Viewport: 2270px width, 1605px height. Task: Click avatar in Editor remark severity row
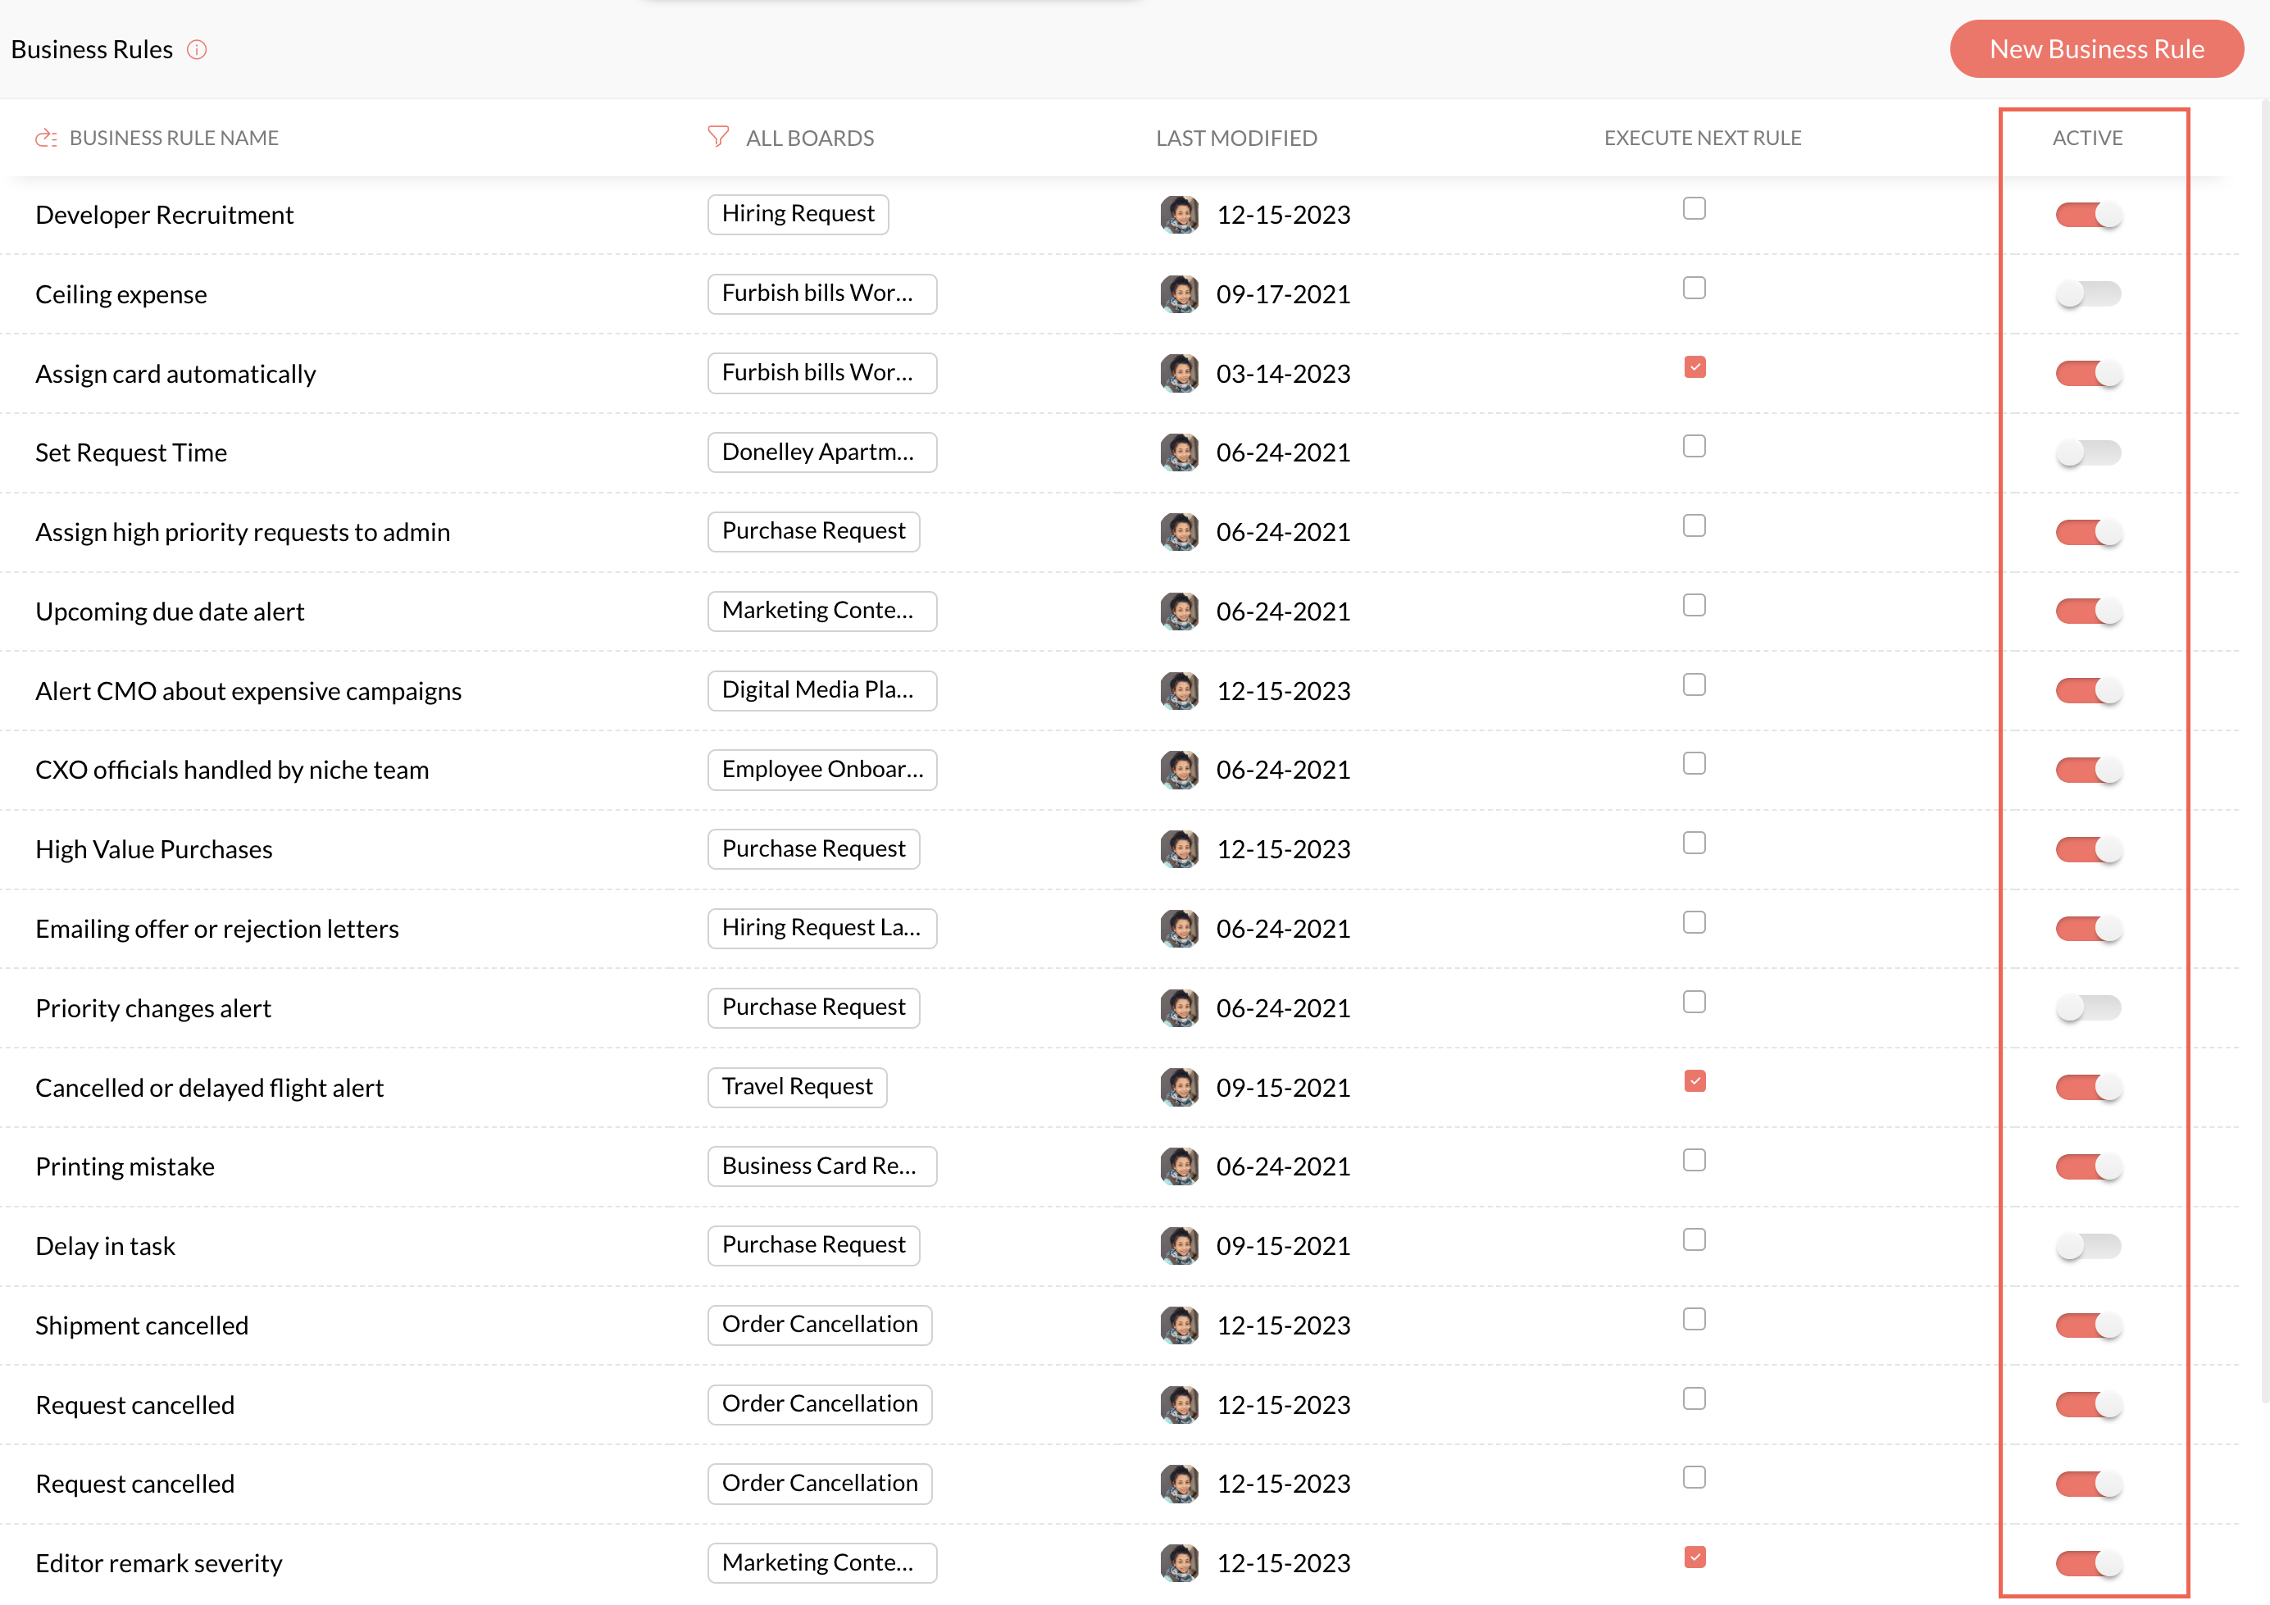1180,1563
